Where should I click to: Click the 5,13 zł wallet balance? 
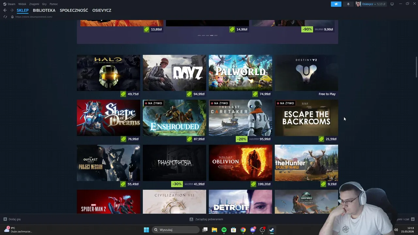pyautogui.click(x=381, y=4)
